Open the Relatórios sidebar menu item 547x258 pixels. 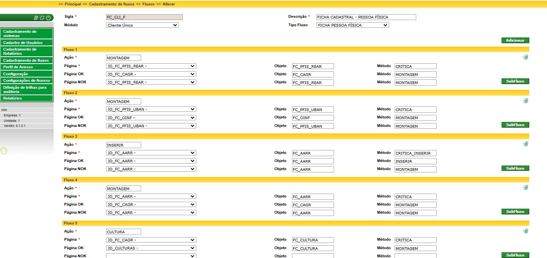pos(27,98)
